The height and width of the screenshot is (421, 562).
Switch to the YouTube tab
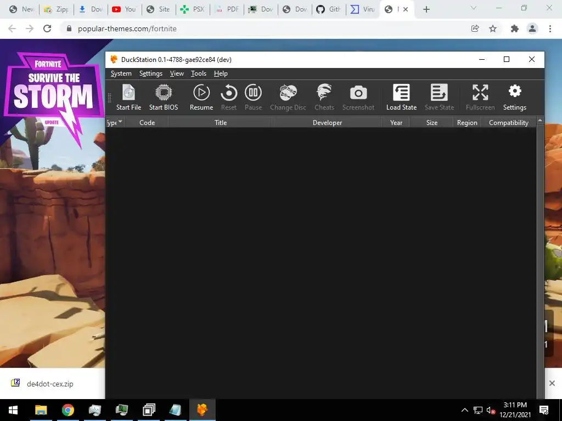124,9
